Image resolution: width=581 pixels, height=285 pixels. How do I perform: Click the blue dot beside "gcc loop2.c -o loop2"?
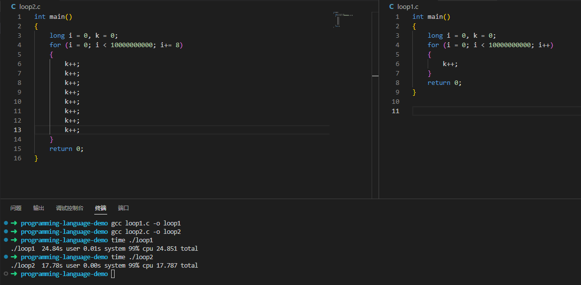[6, 232]
